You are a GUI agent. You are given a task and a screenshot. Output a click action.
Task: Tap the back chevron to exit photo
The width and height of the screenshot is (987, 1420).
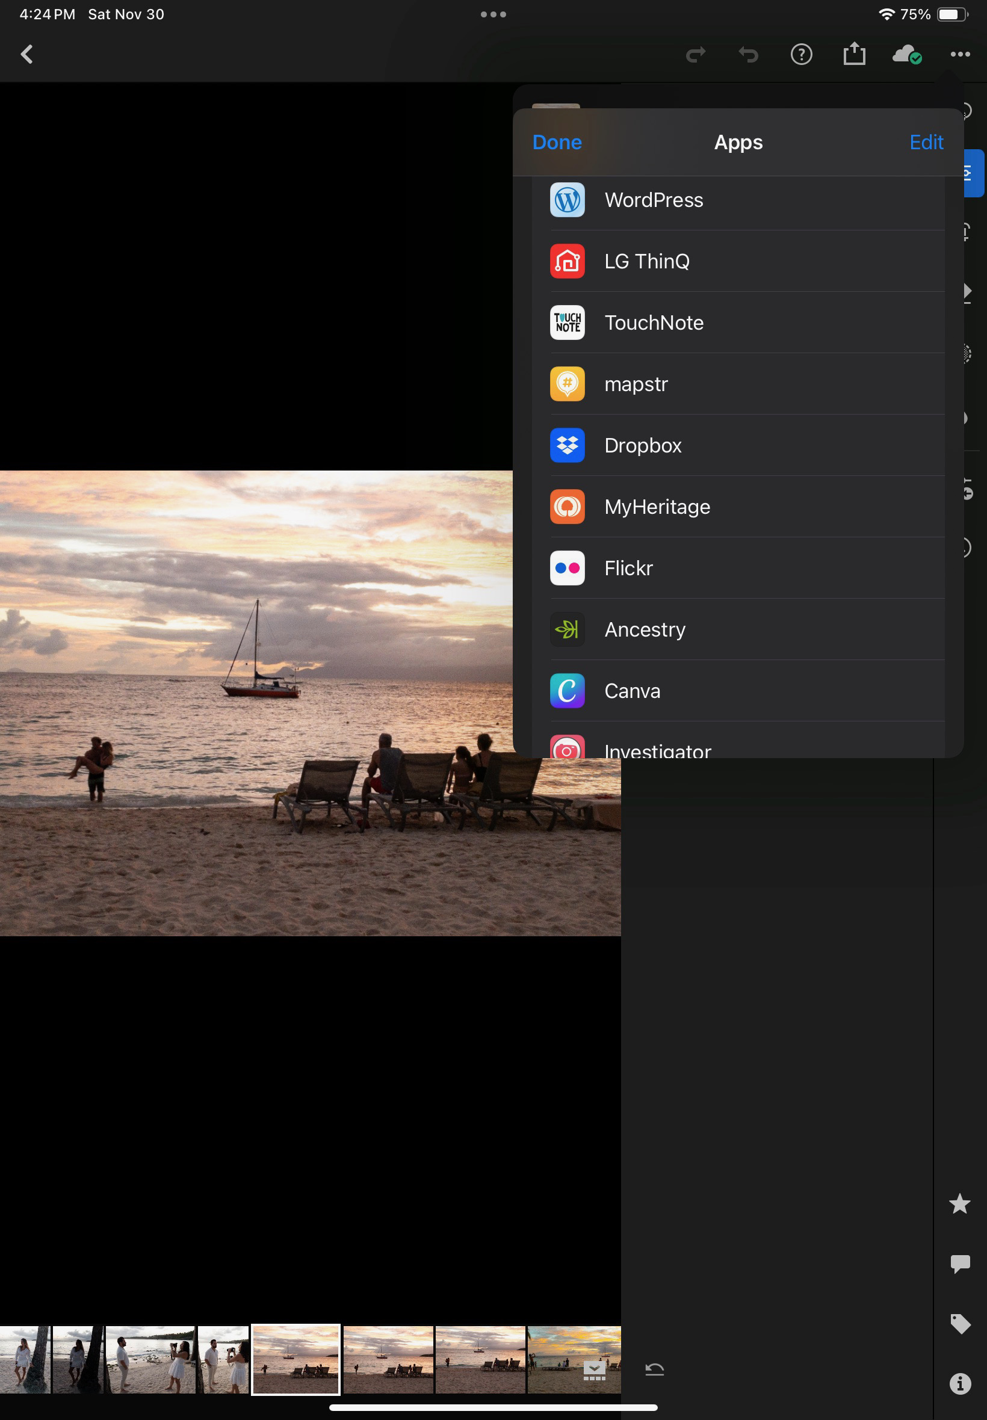pos(26,54)
